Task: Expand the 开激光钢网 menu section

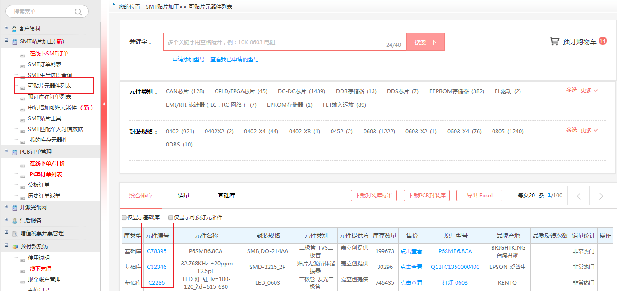Action: (x=6, y=207)
